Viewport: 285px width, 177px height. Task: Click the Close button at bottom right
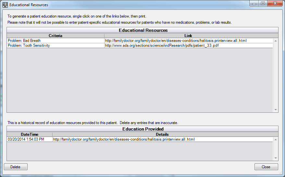point(266,167)
